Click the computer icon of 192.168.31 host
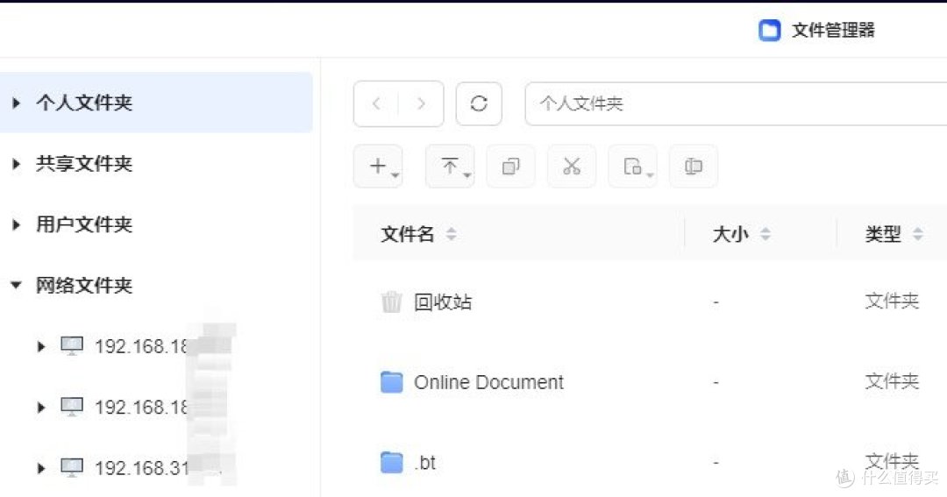Screen dimensions: 947x497 click(x=72, y=467)
